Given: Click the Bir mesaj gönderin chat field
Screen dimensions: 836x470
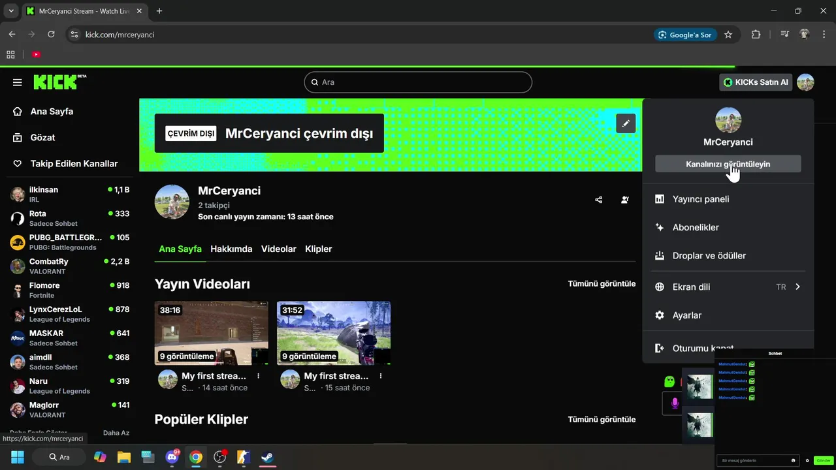Looking at the screenshot, I should pyautogui.click(x=758, y=460).
